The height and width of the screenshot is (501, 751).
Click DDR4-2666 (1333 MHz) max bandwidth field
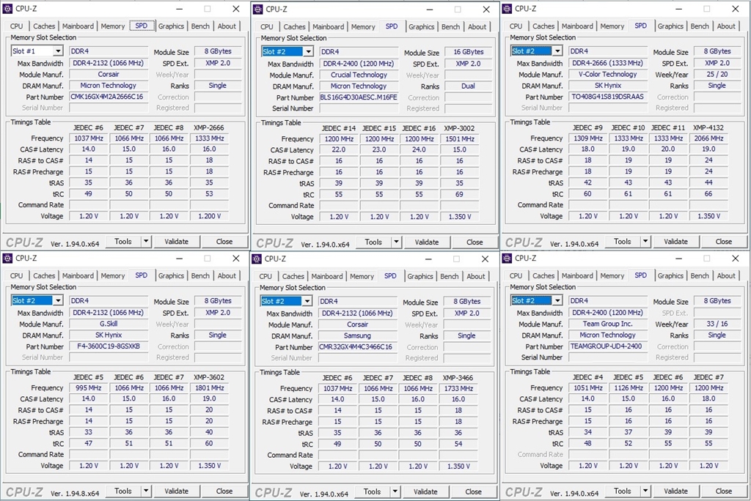pos(608,63)
